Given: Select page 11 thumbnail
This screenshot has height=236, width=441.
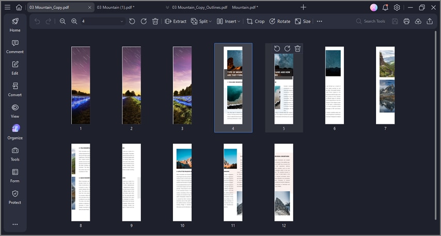Looking at the screenshot, I should pyautogui.click(x=233, y=182).
